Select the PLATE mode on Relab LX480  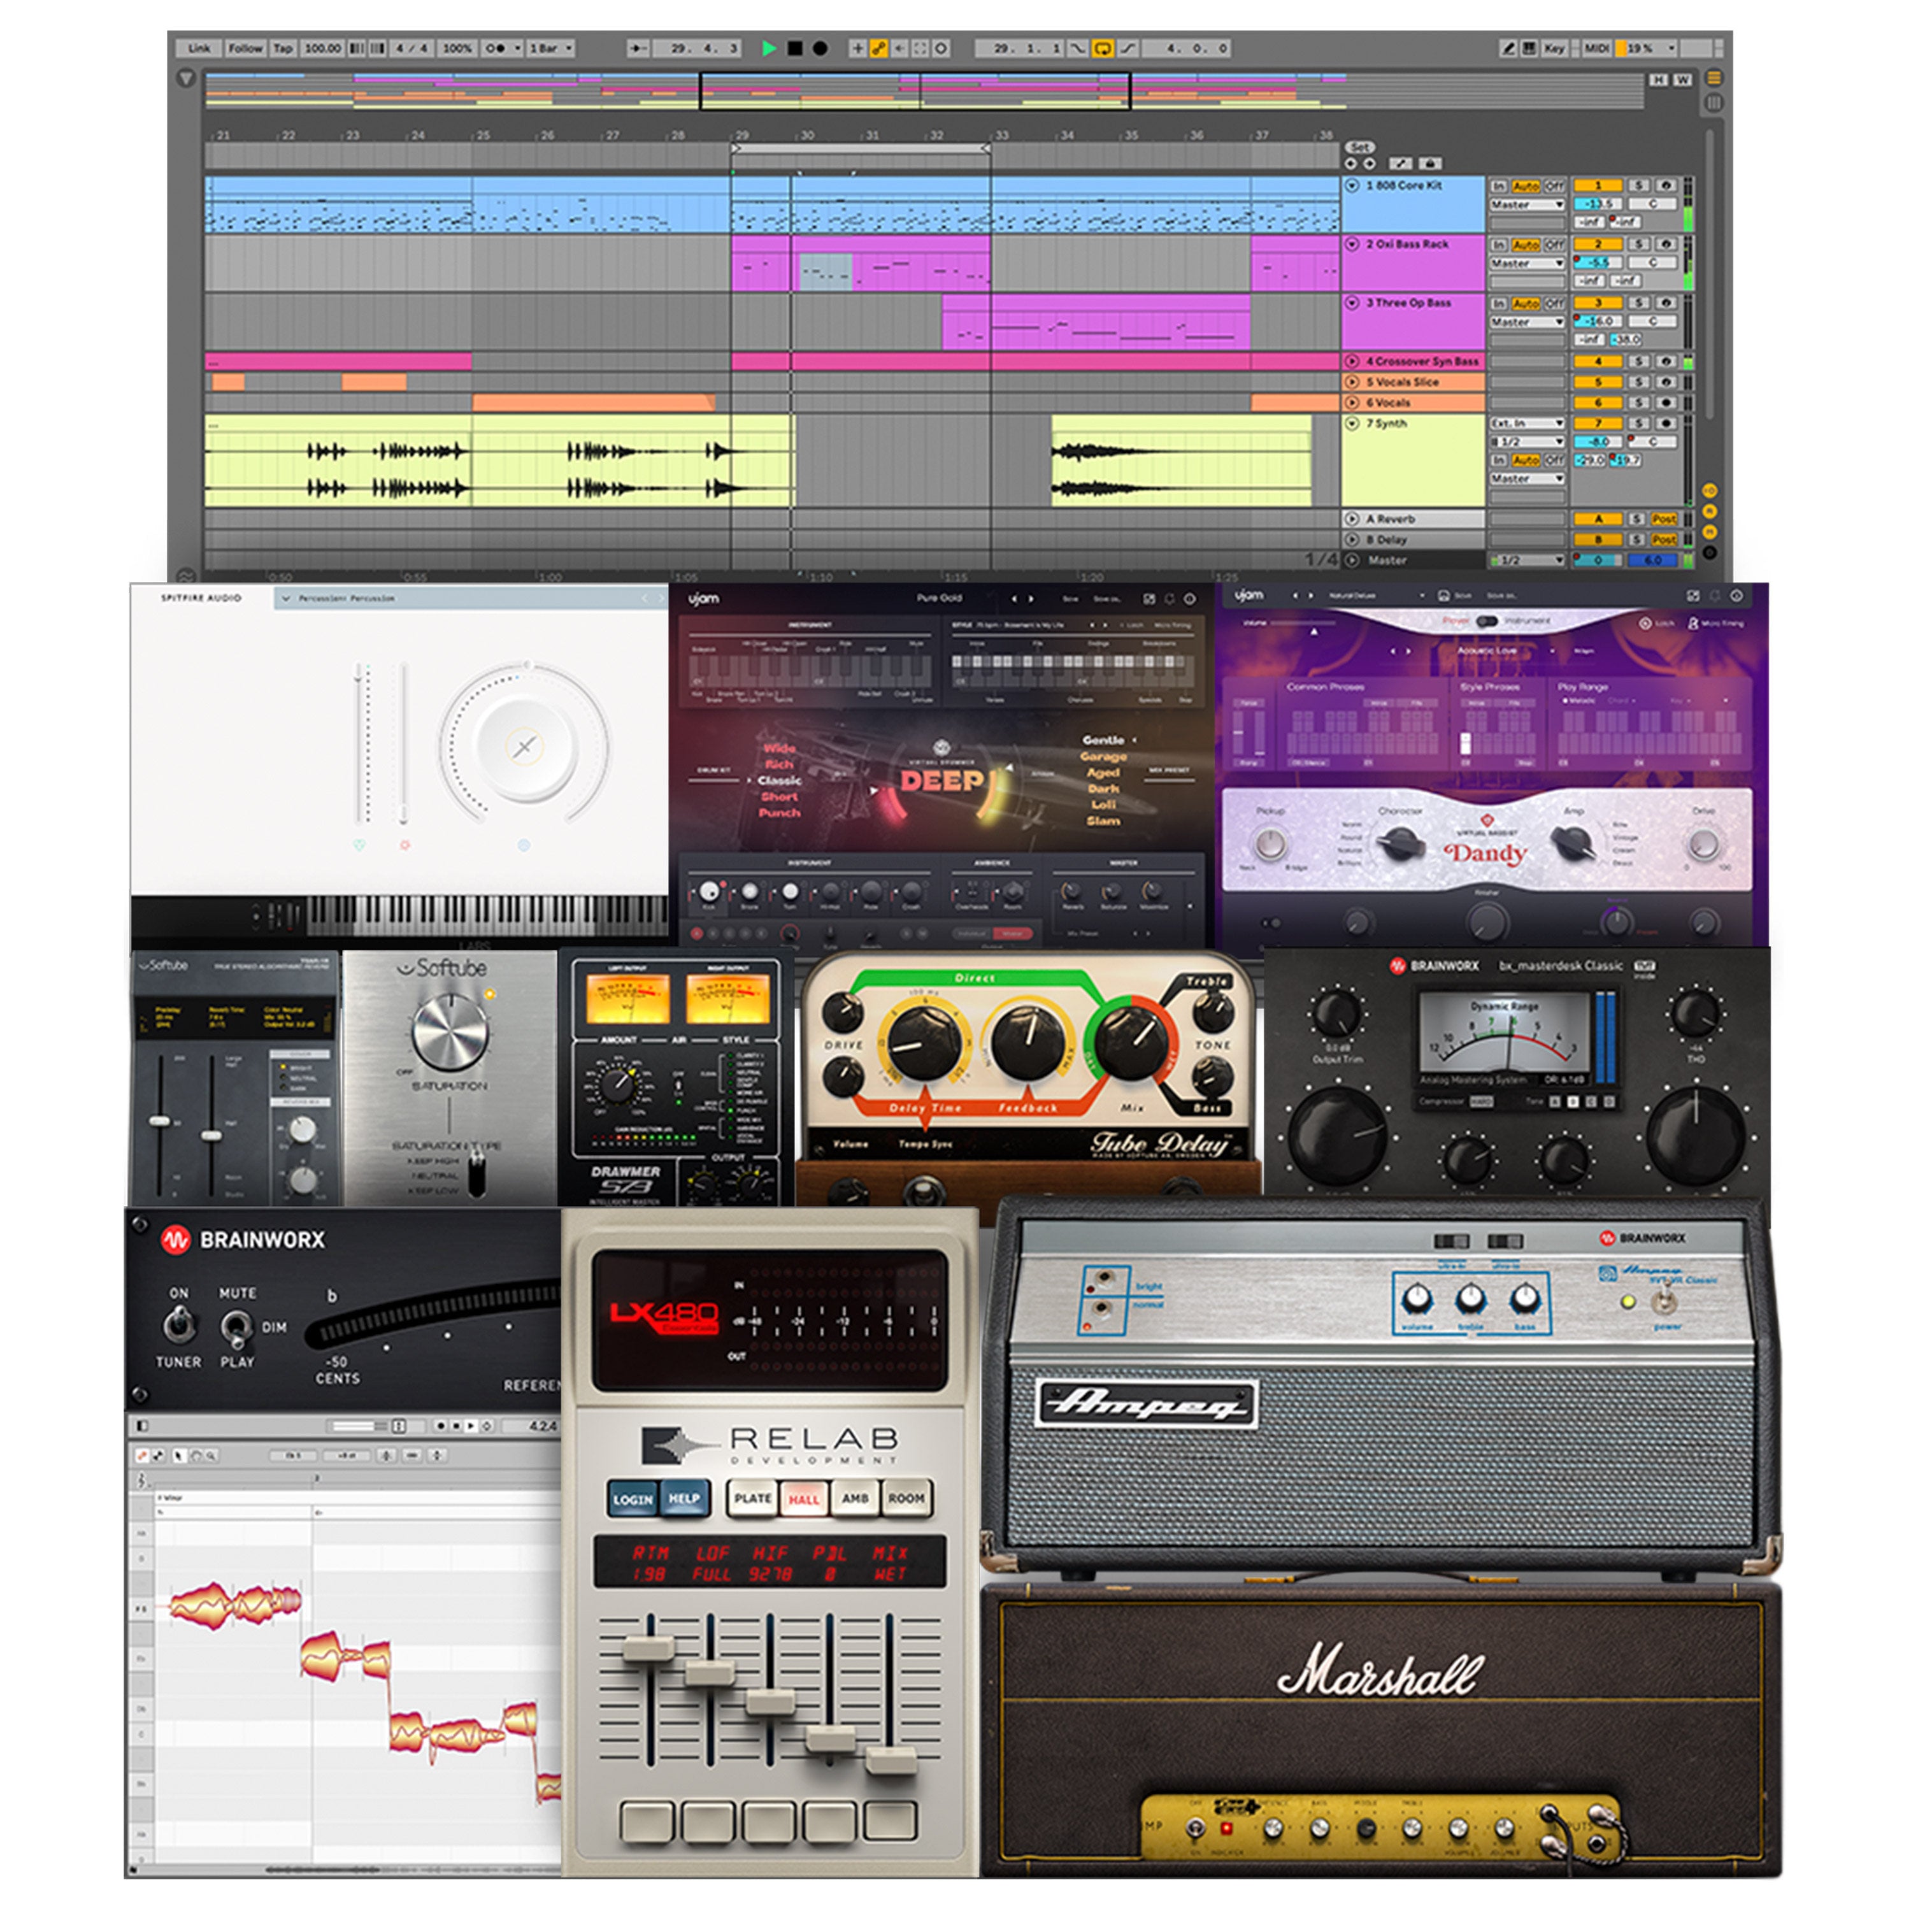pyautogui.click(x=752, y=1498)
